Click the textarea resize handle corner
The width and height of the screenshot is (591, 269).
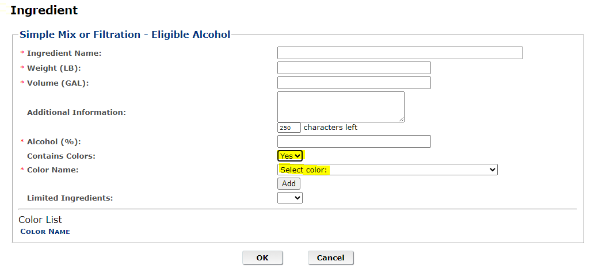pos(402,120)
